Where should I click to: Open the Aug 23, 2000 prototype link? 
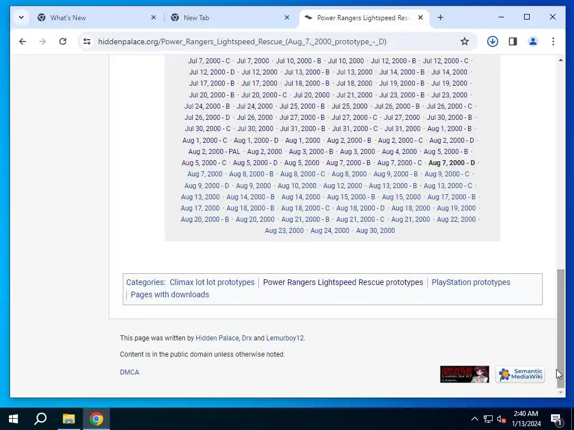point(284,231)
